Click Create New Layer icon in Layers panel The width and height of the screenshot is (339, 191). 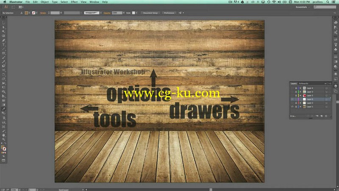click(322, 116)
